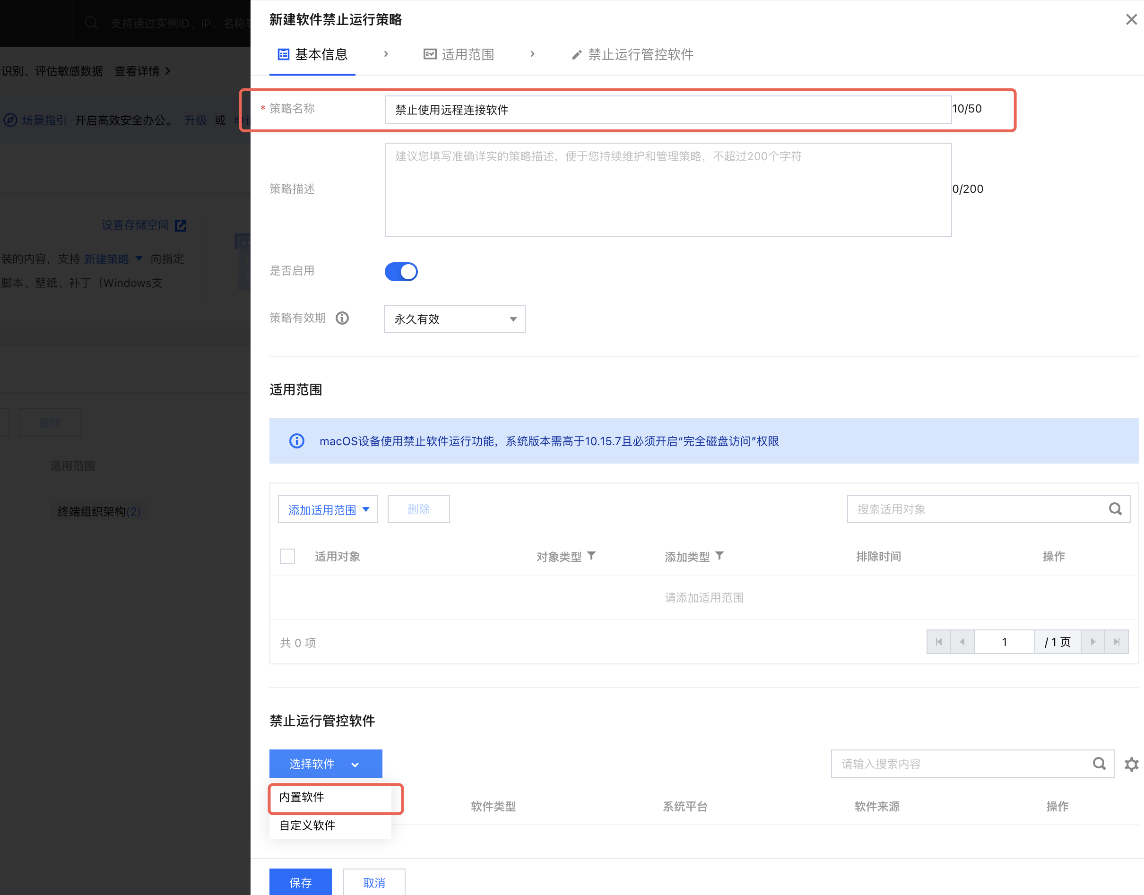
Task: Collapse the 选择软件 dropdown button
Action: [326, 764]
